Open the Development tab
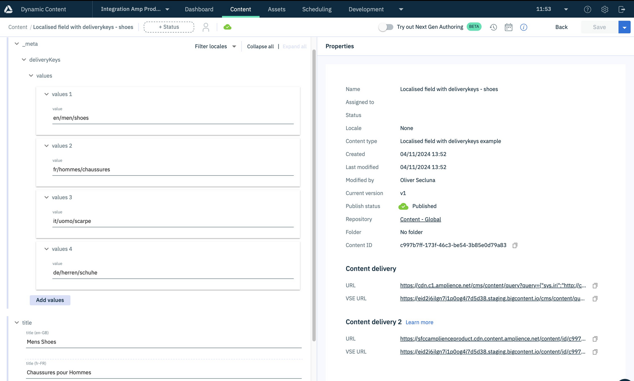Screen dimensions: 634x381 366,9
